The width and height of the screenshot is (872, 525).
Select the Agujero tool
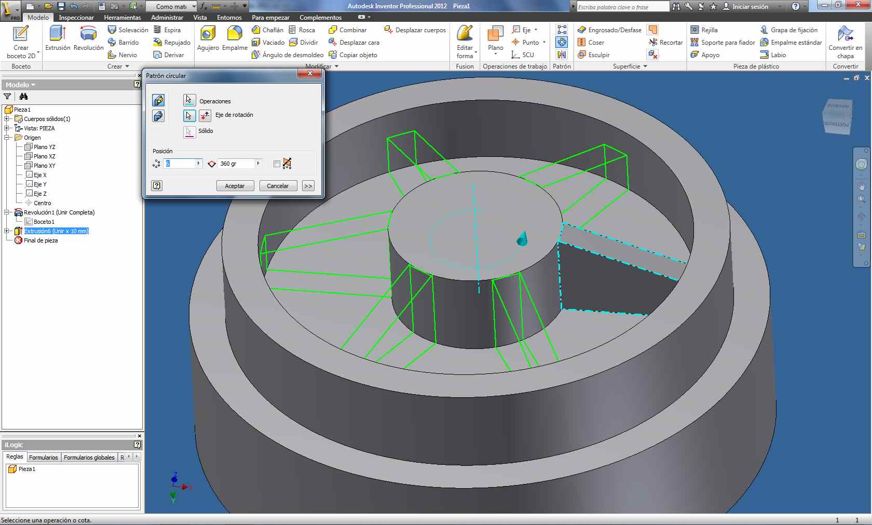coord(208,38)
